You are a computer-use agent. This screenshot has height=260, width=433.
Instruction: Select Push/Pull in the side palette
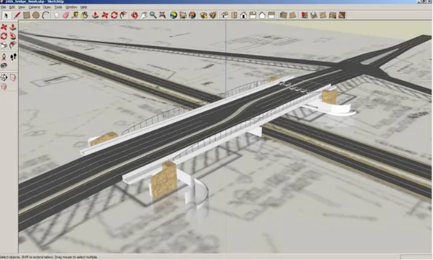pyautogui.click(x=13, y=27)
